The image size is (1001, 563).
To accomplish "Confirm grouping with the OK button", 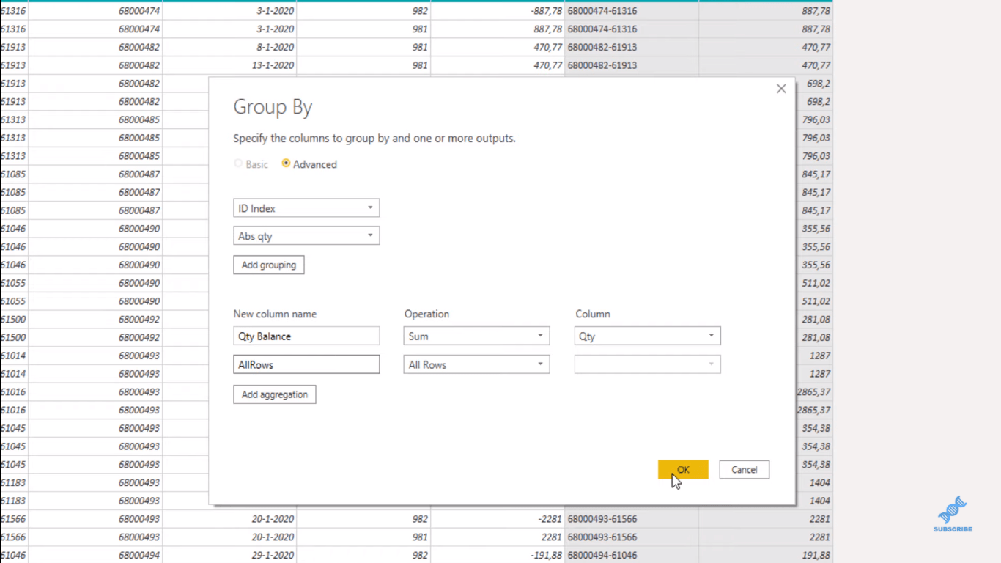I will (x=683, y=470).
